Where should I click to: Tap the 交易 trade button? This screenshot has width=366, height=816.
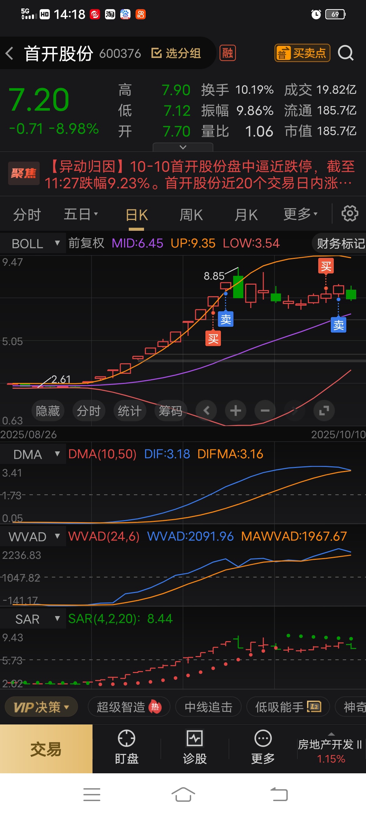(x=46, y=749)
